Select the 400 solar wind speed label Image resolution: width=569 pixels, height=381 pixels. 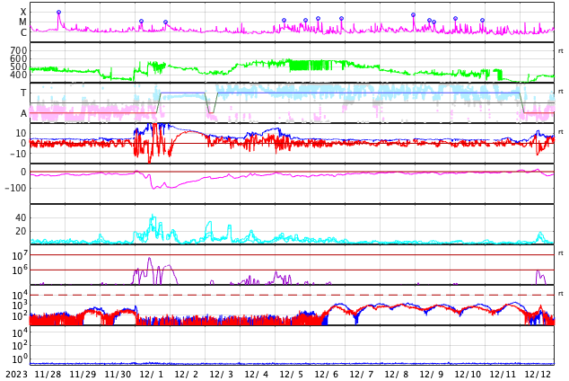(x=19, y=75)
